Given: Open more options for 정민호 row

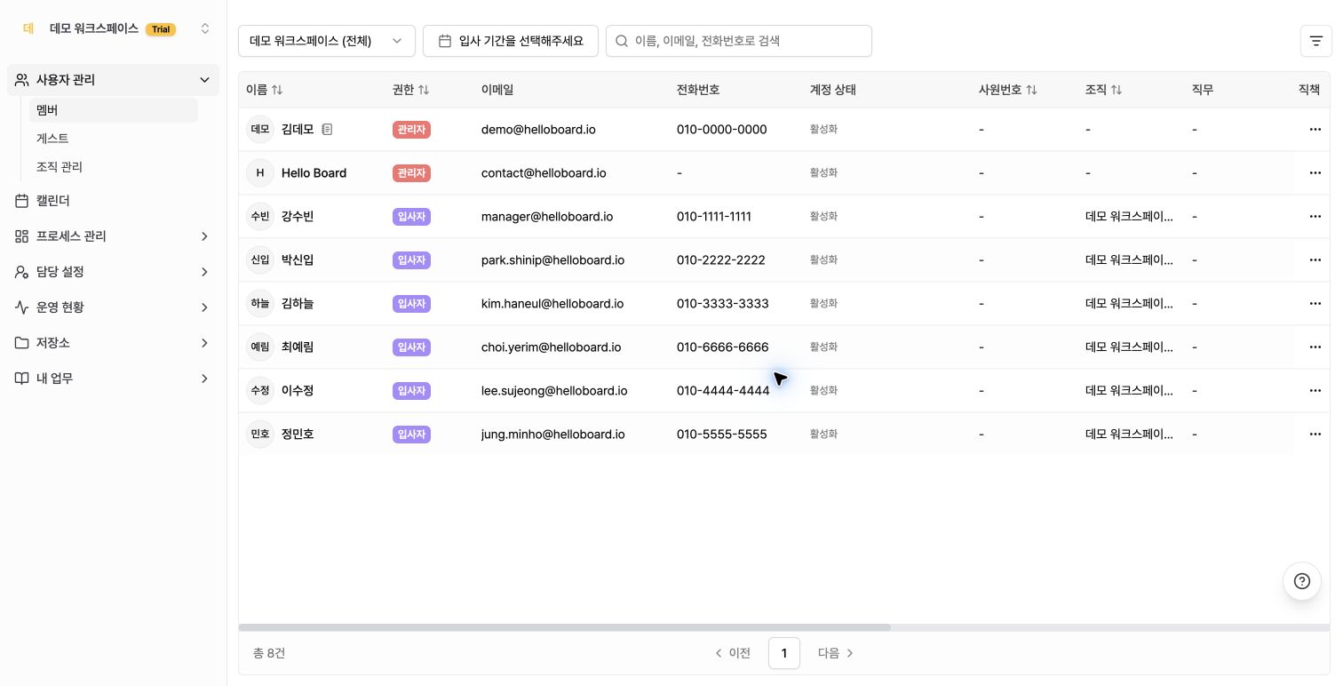Looking at the screenshot, I should point(1315,435).
